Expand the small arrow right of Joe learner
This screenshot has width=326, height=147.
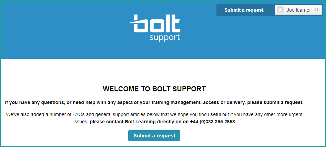tap(317, 10)
